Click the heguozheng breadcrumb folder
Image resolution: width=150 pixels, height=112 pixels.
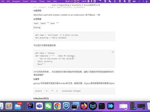click(x=64, y=5)
